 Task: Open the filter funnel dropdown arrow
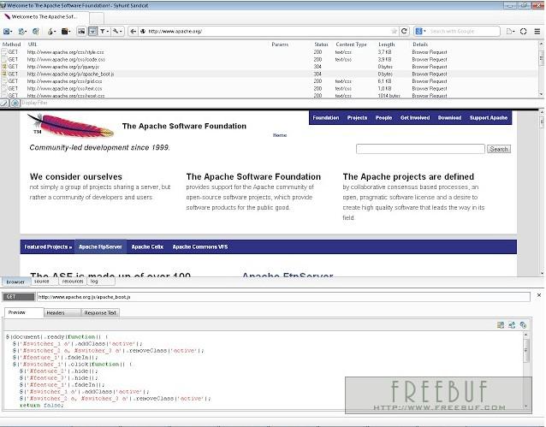pyautogui.click(x=108, y=32)
